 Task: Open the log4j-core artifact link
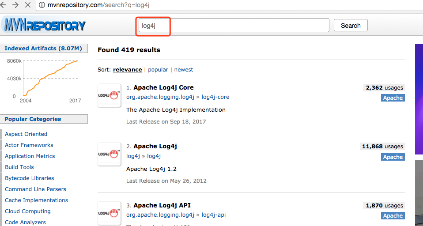pyautogui.click(x=215, y=97)
